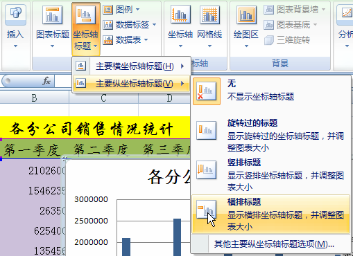Expand the 数据表 dropdown arrow
This screenshot has width=353, height=256.
click(146, 40)
